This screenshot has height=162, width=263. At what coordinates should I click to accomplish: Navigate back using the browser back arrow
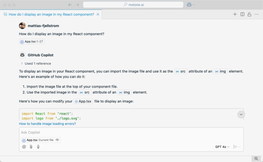[70, 4]
